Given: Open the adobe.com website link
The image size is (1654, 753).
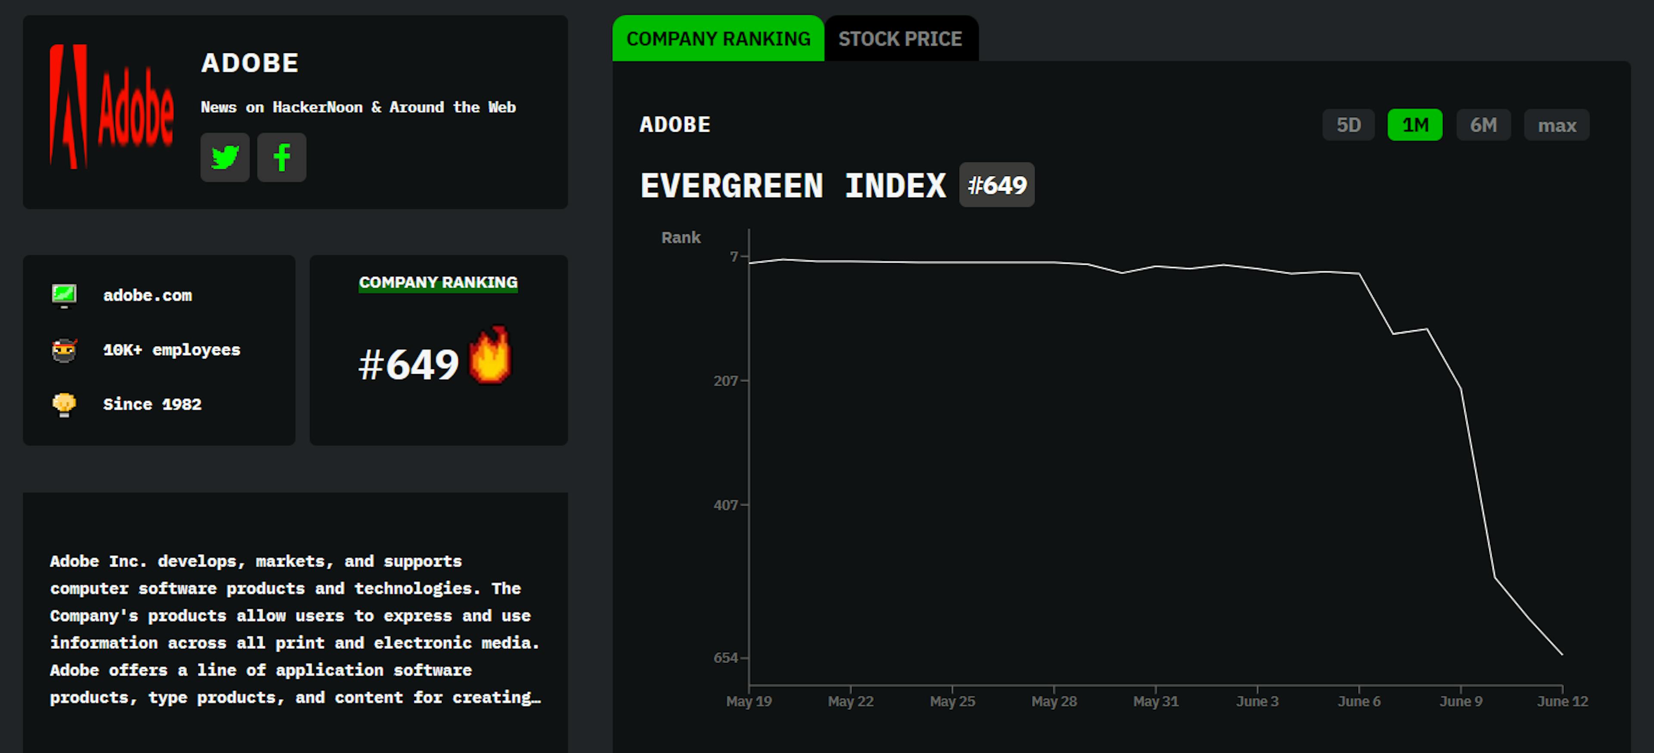Looking at the screenshot, I should click(148, 295).
